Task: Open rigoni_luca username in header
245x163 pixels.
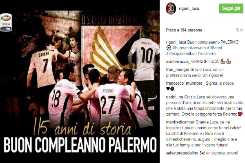Action: [x=189, y=9]
